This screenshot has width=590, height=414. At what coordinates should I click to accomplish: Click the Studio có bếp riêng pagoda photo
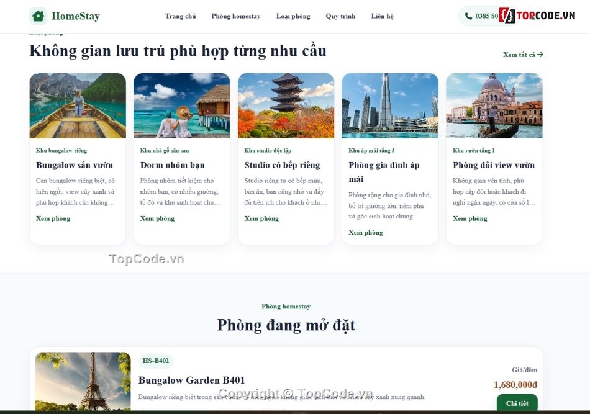pyautogui.click(x=286, y=106)
